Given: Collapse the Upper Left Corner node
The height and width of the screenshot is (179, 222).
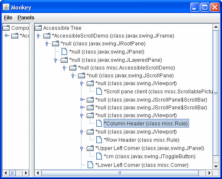Looking at the screenshot, I should [x=82, y=148].
